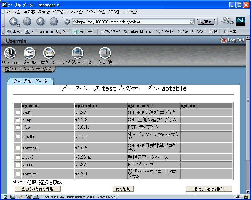Image resolution: width=251 pixels, height=200 pixels.
Task: Open the Print button dropdown arrow
Action: [232, 22]
